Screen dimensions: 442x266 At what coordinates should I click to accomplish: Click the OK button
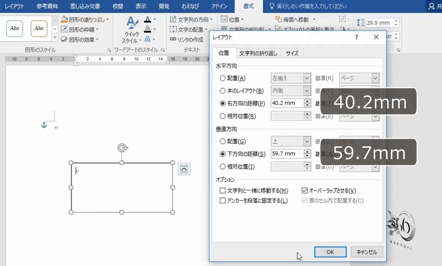tap(330, 252)
